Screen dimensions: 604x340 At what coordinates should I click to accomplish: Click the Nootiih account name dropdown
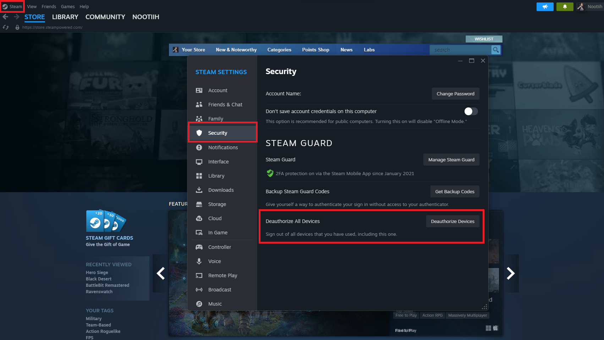point(595,7)
